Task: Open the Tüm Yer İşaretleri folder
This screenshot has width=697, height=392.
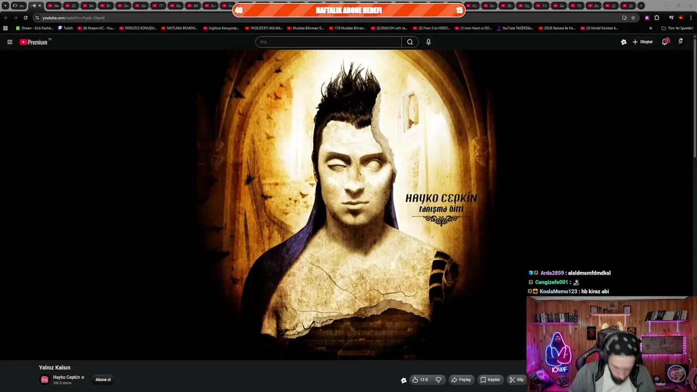Action: [677, 28]
